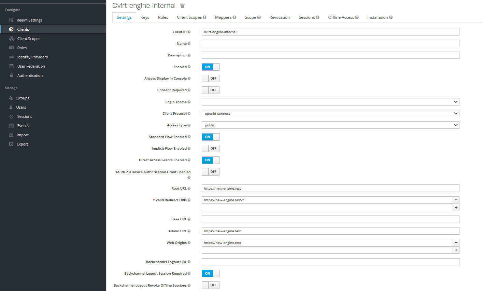Image resolution: width=483 pixels, height=291 pixels.
Task: Click the trash icon beside Ovirt-engine-internal title
Action: pyautogui.click(x=182, y=6)
